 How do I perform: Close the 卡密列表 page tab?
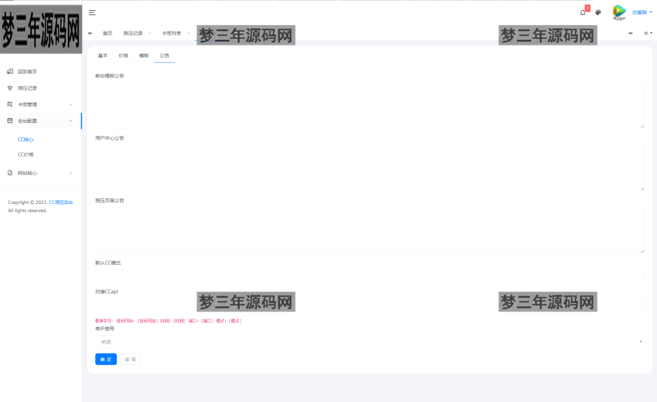[189, 33]
